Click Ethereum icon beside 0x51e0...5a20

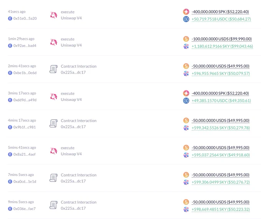coord(10,18)
